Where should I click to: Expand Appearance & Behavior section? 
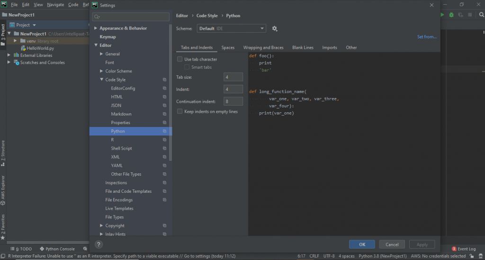pyautogui.click(x=96, y=28)
